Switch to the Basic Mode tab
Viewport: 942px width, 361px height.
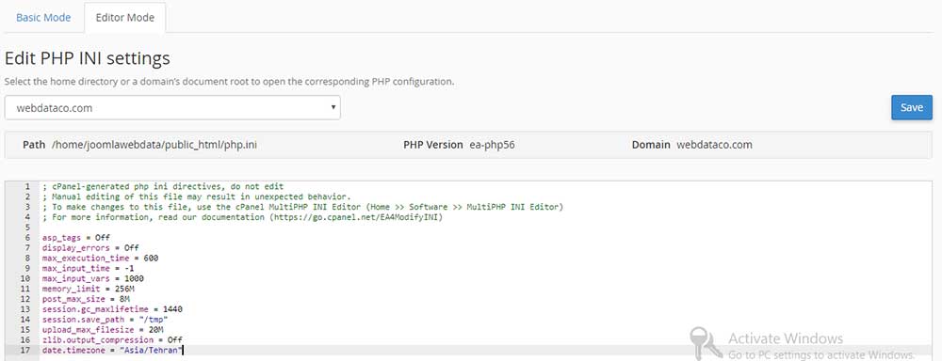43,17
